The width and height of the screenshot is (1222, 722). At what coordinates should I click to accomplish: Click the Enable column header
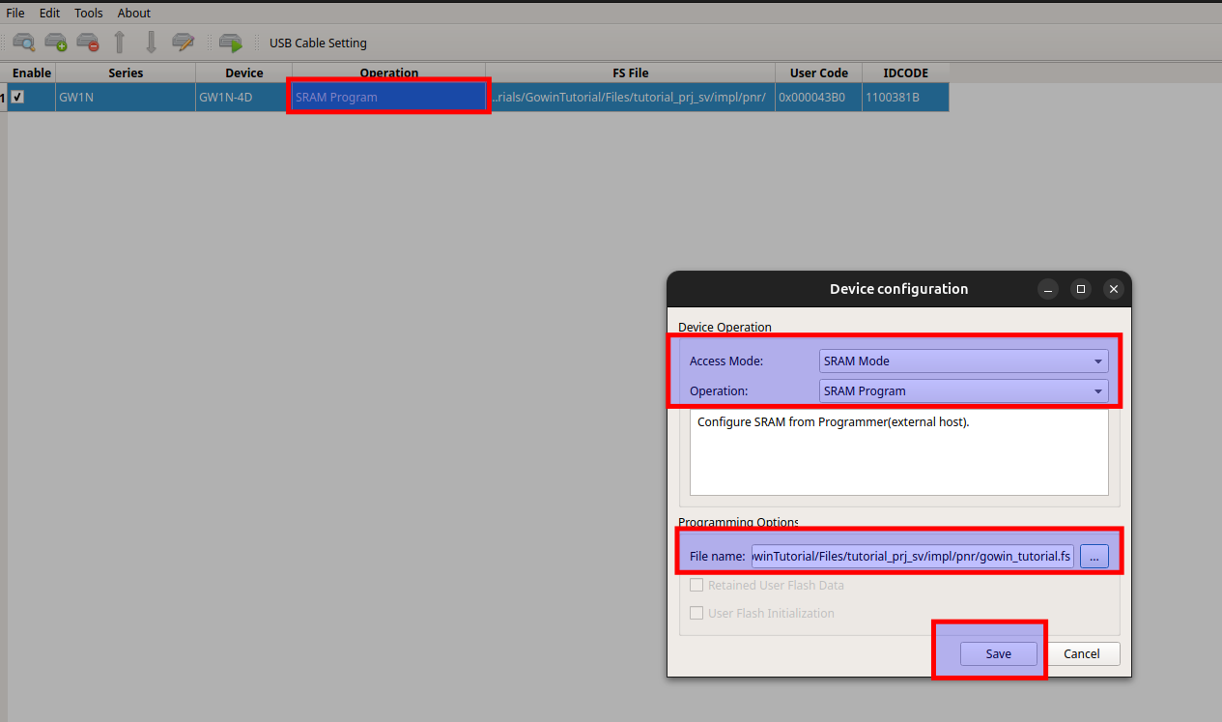(x=32, y=72)
